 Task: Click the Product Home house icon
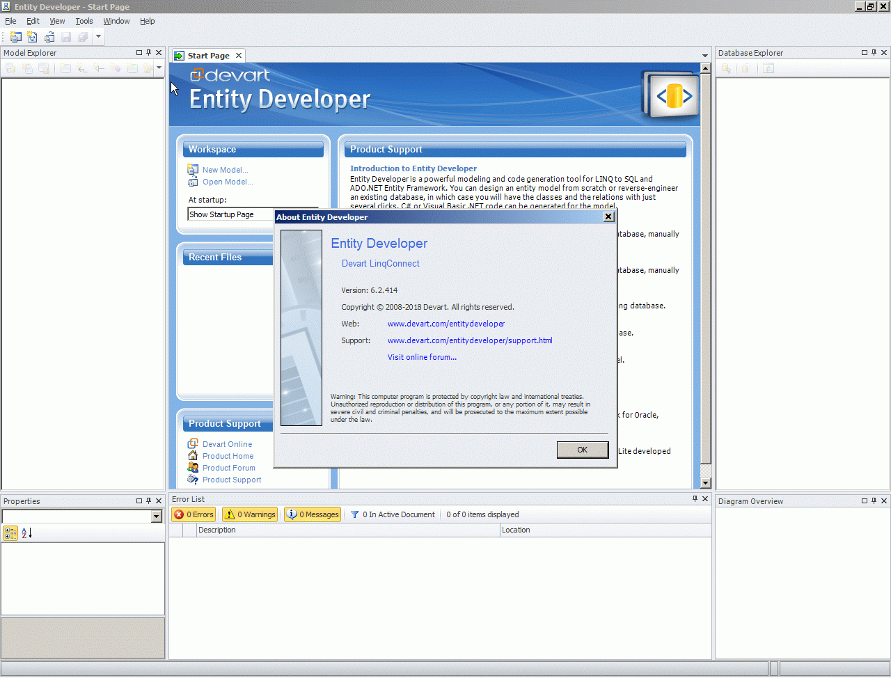(x=193, y=456)
